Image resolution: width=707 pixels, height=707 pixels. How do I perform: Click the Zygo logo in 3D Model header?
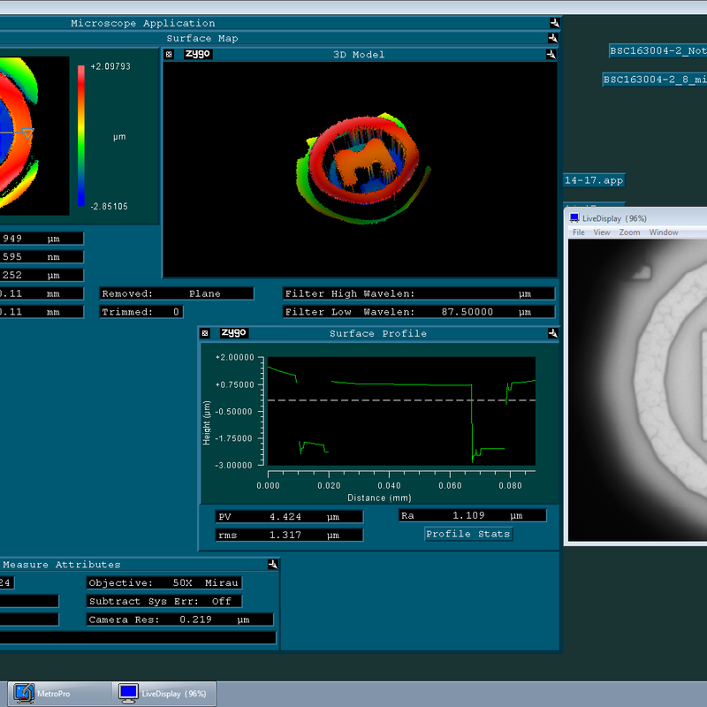[x=198, y=54]
